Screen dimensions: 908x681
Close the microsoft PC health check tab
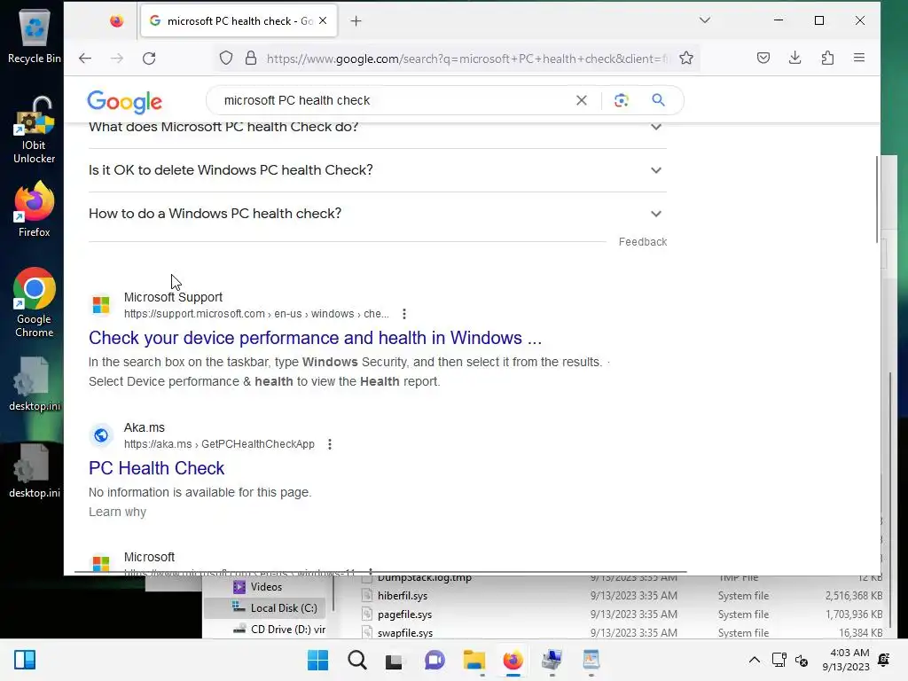[323, 21]
